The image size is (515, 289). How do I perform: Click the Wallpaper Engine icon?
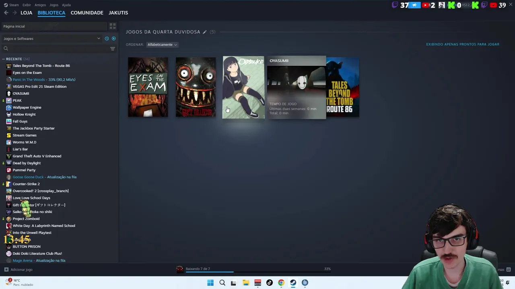point(9,107)
